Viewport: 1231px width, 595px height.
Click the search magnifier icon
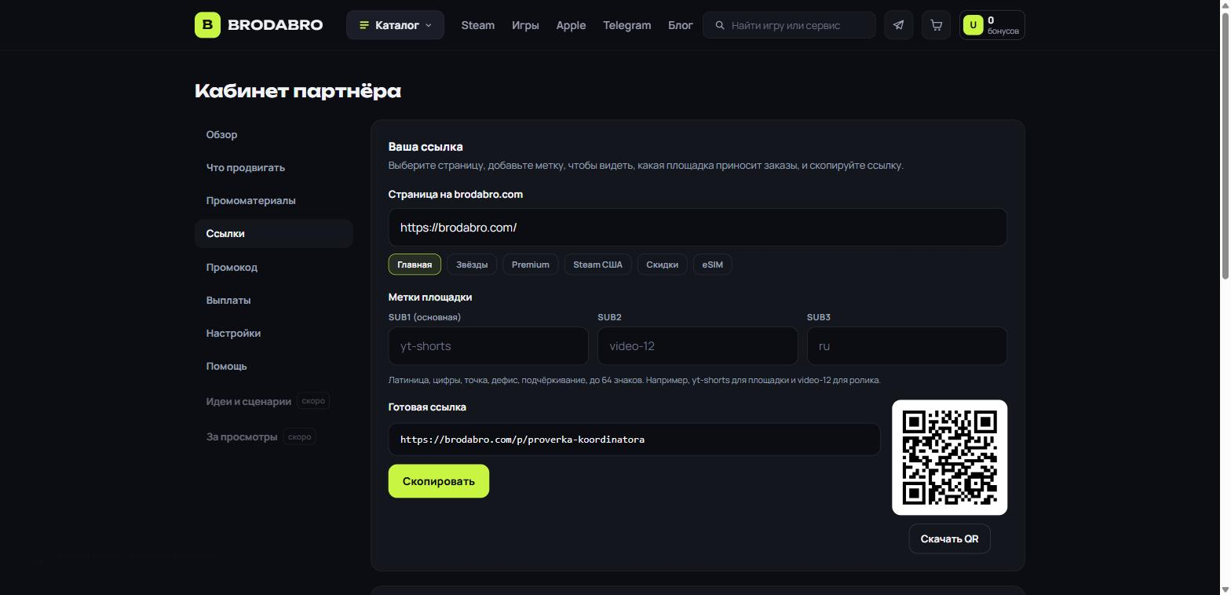pyautogui.click(x=720, y=25)
